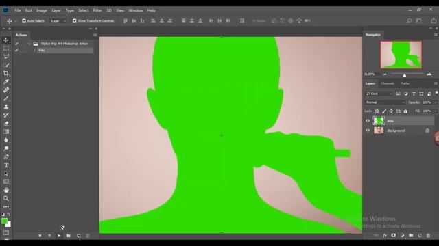
Task: Open the Normal blend mode dropdown
Action: [x=385, y=102]
